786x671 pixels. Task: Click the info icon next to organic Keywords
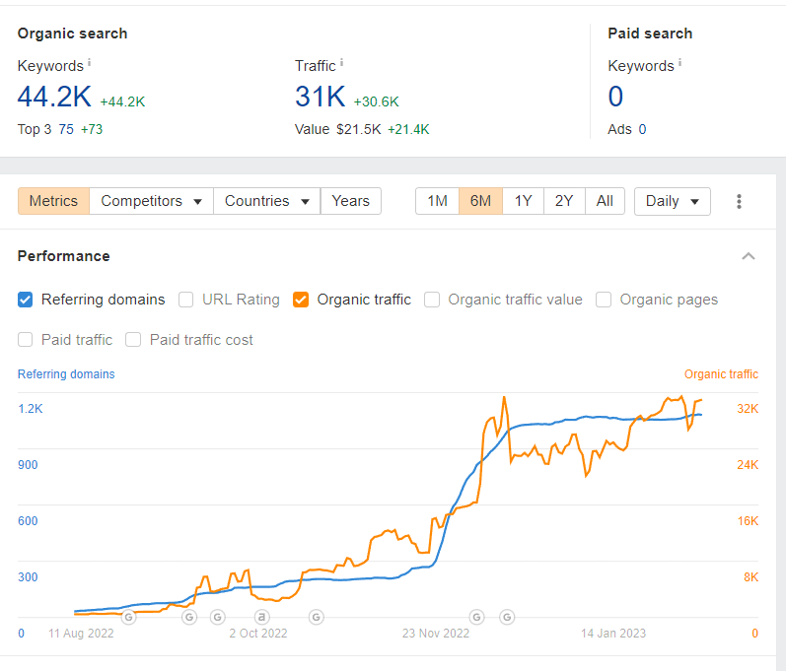point(89,62)
